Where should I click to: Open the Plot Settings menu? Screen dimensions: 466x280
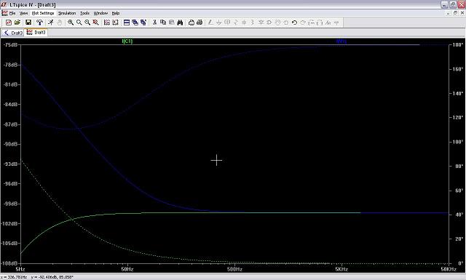[x=43, y=13]
